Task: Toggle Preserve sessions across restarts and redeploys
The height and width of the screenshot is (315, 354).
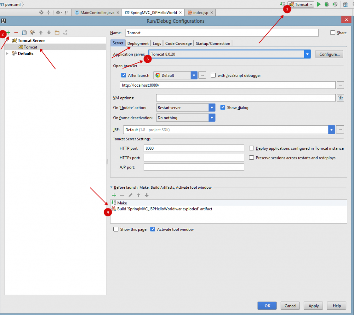Action: click(x=252, y=158)
